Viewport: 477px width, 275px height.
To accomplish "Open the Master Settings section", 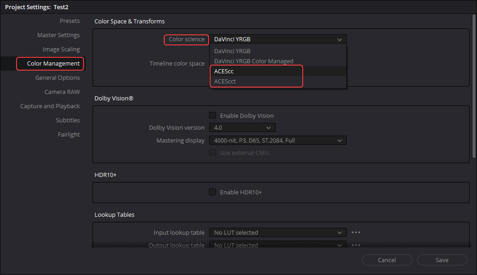I will pos(58,35).
